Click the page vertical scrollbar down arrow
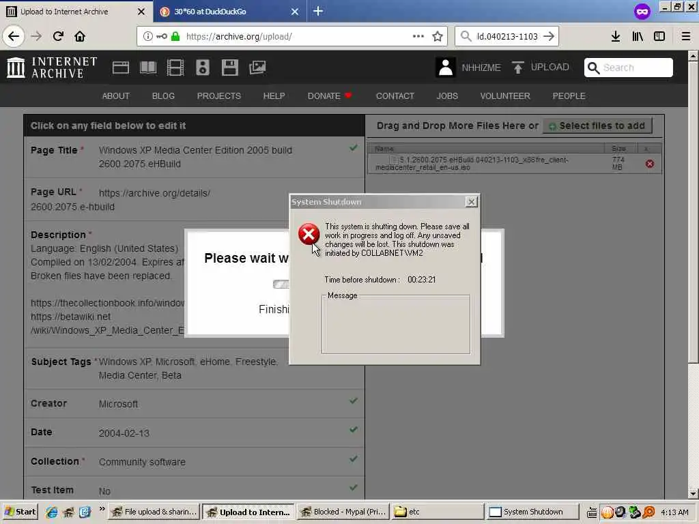This screenshot has height=524, width=699. click(693, 494)
